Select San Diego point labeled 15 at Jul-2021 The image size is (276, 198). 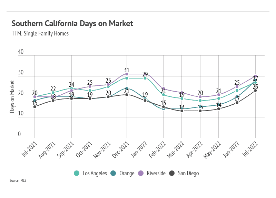(35, 107)
